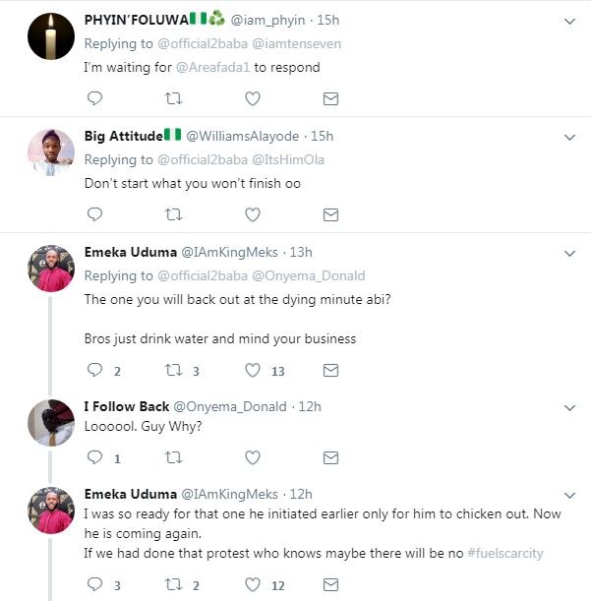Click PHYIN'FOLUWA's candle avatar
The height and width of the screenshot is (601, 591).
[x=51, y=37]
